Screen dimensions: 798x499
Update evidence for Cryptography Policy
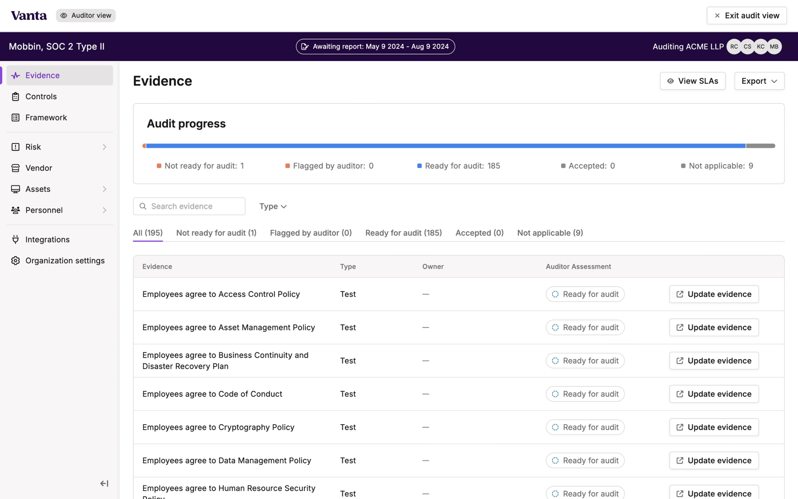[x=714, y=427]
